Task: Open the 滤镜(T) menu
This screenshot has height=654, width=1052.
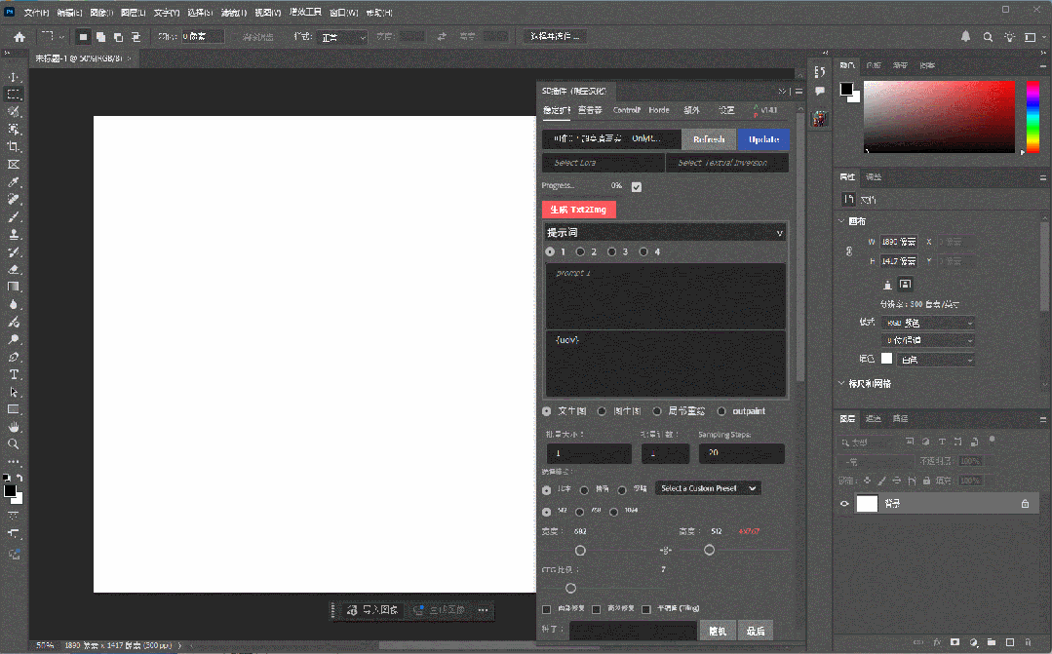Action: click(x=233, y=13)
